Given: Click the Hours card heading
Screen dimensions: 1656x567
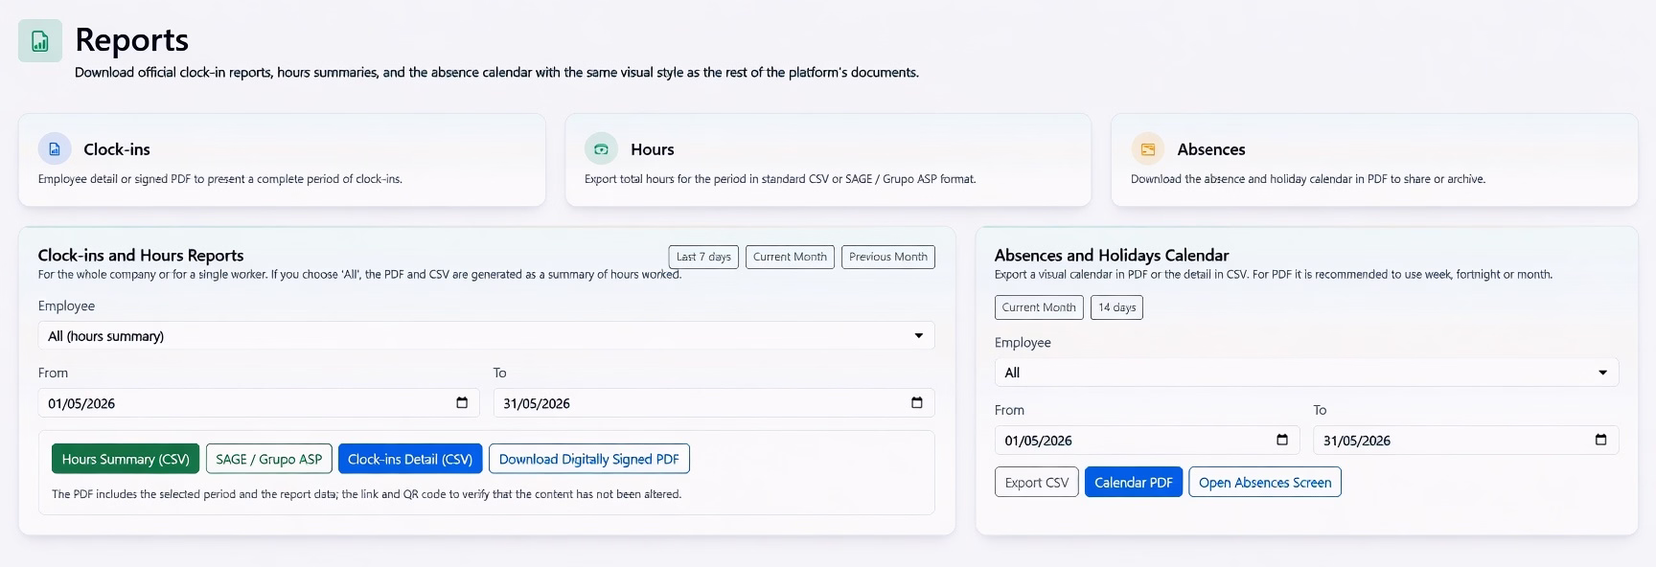Looking at the screenshot, I should 653,149.
